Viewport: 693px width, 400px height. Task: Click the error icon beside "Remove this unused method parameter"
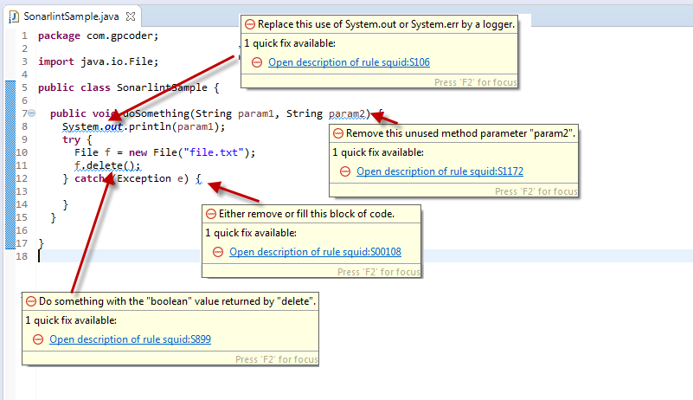pos(337,133)
